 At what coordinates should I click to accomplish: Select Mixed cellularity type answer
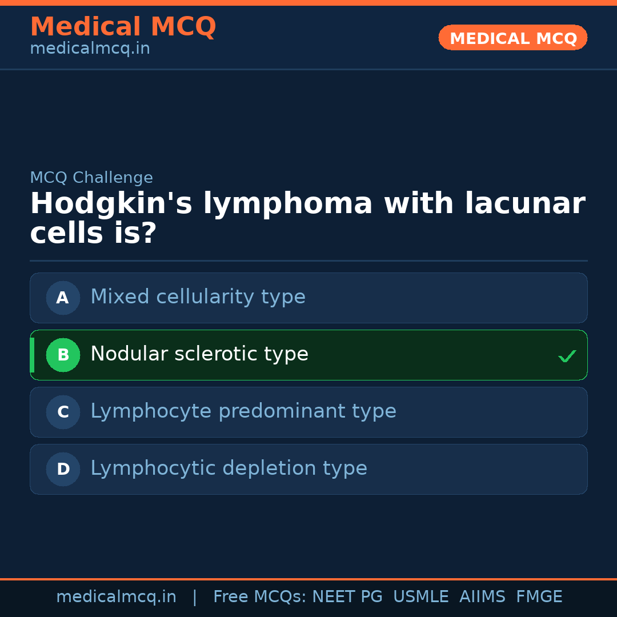tap(198, 297)
